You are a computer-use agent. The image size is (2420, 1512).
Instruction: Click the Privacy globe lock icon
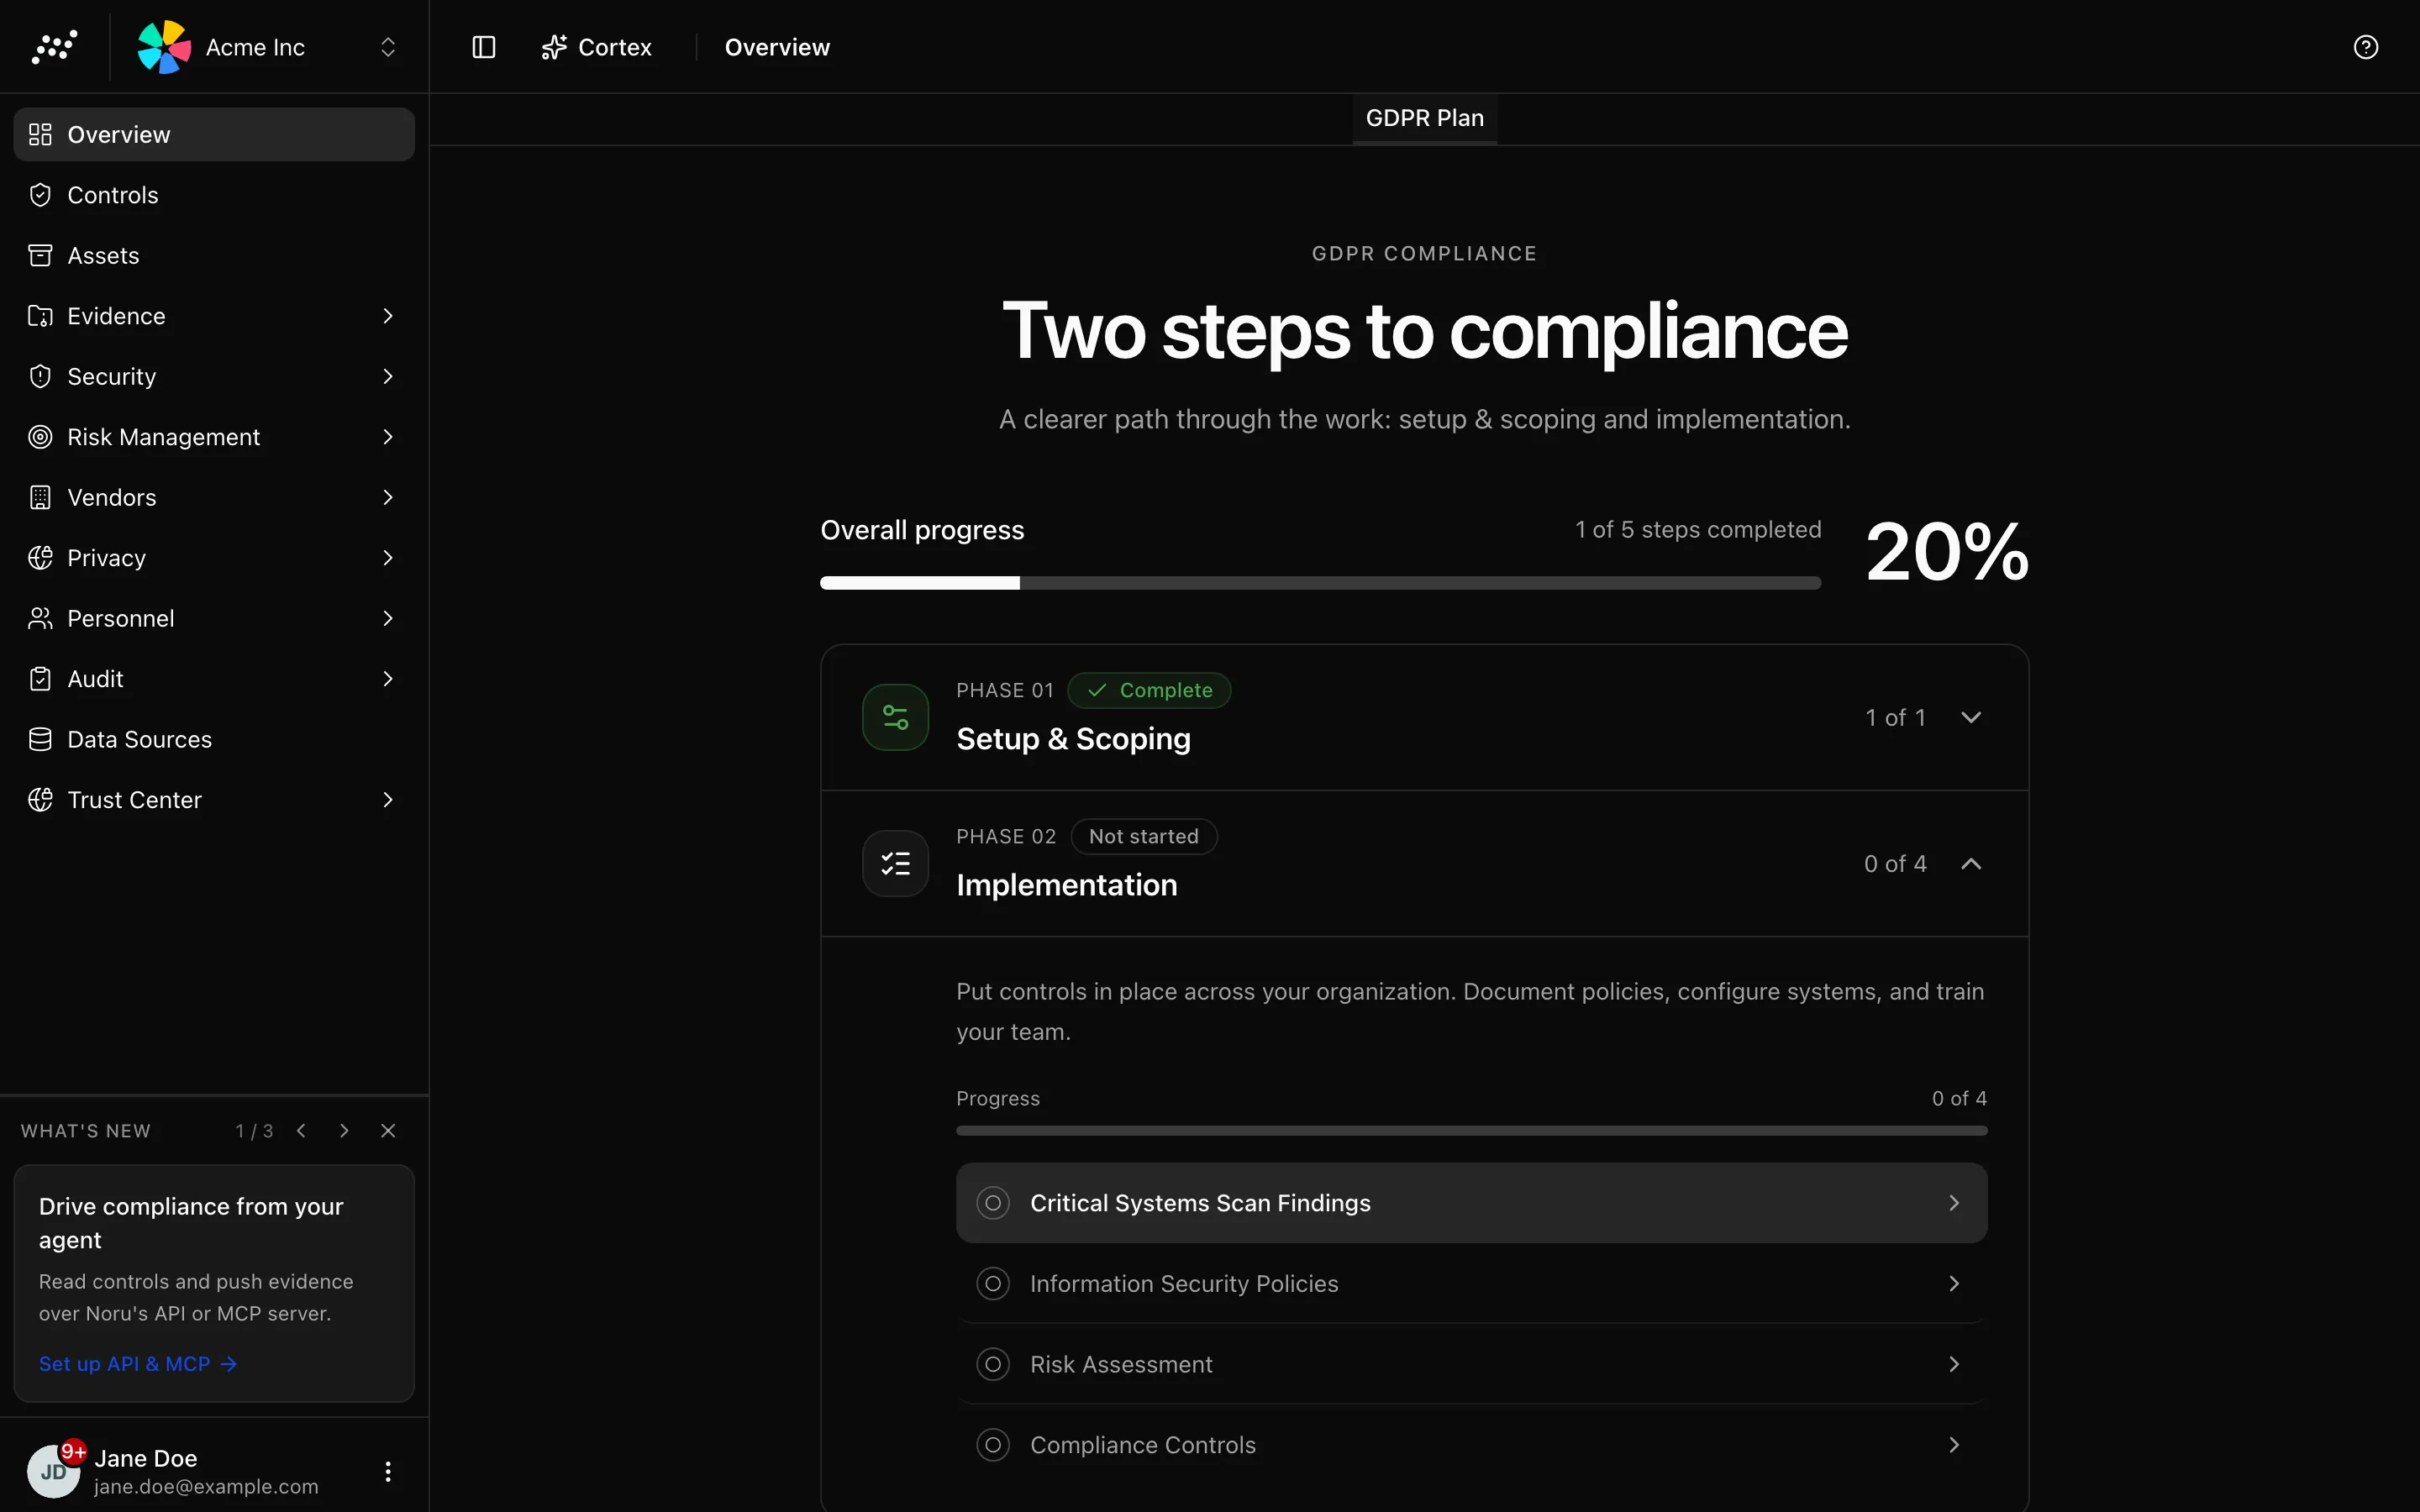(40, 558)
